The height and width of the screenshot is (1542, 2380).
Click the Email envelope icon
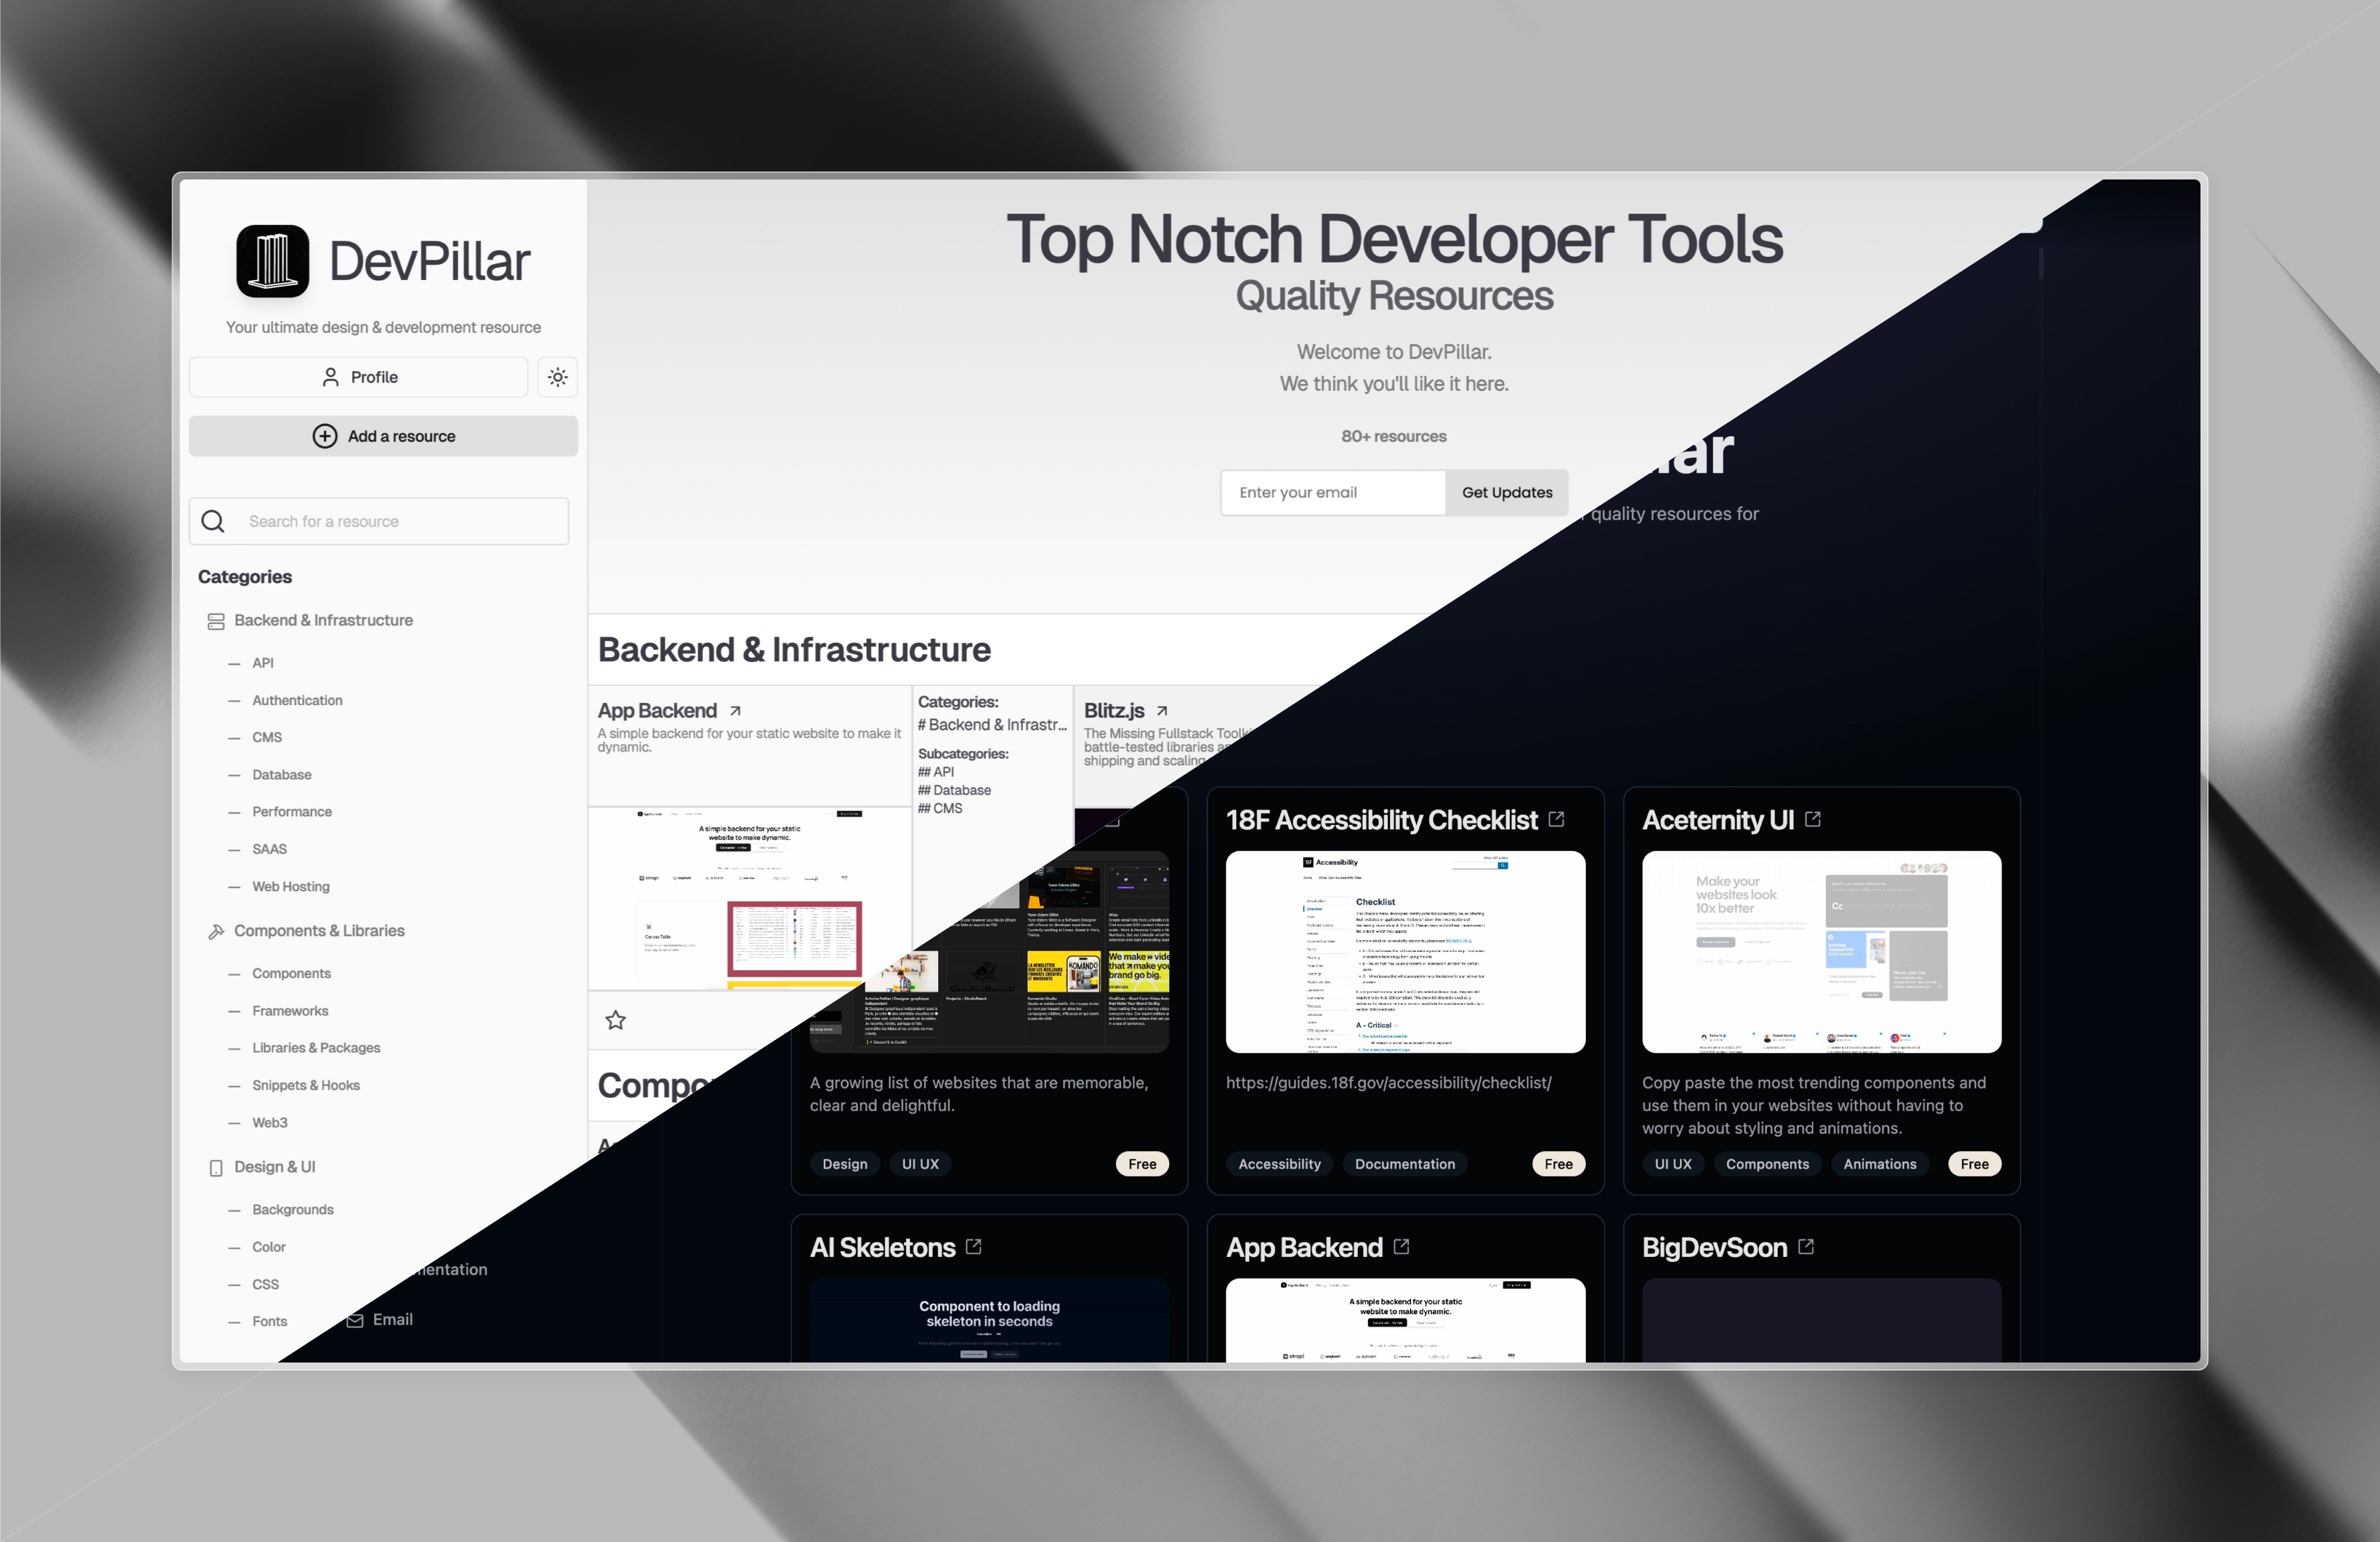[355, 1320]
